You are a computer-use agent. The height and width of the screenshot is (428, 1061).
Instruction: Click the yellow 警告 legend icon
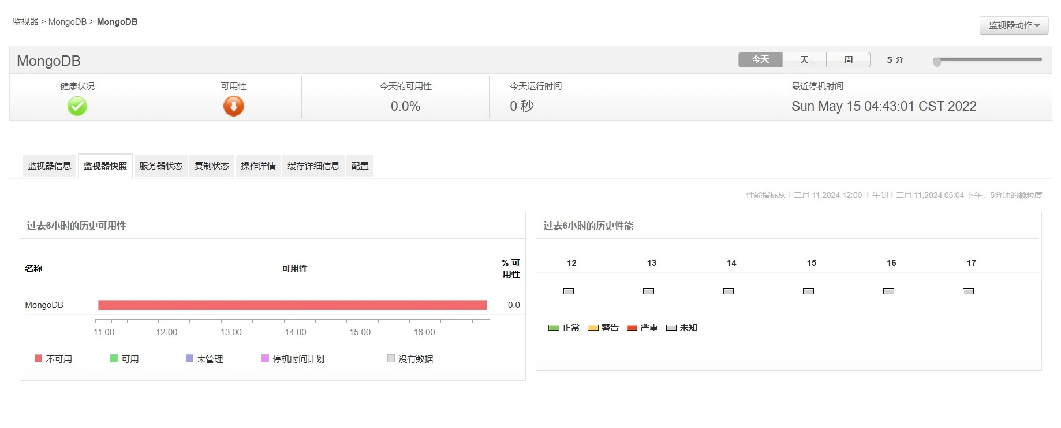click(x=593, y=328)
